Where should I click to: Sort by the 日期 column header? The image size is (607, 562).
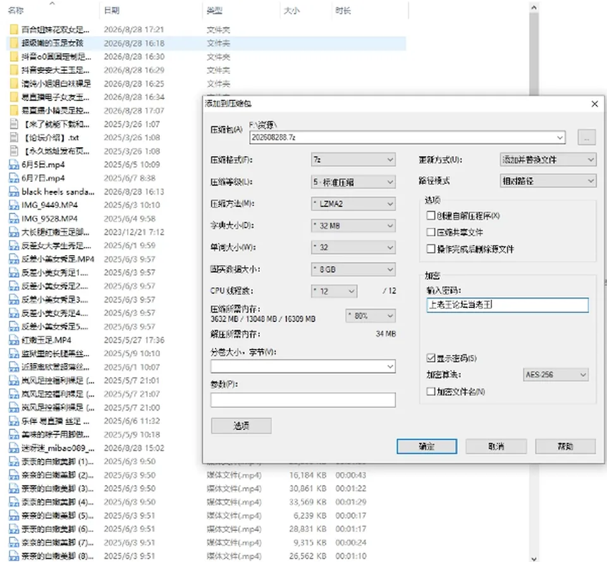click(x=112, y=11)
